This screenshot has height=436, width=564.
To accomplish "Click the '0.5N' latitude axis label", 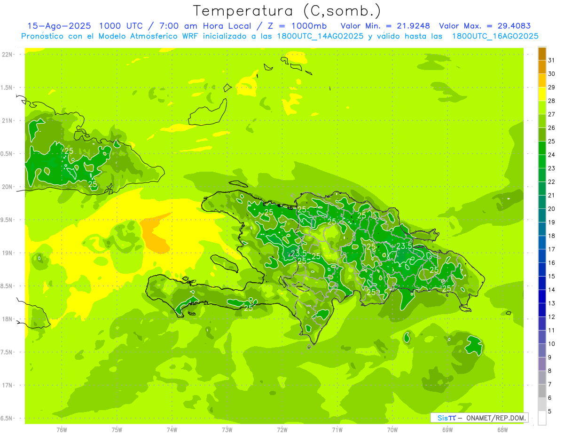I will 7,154.
